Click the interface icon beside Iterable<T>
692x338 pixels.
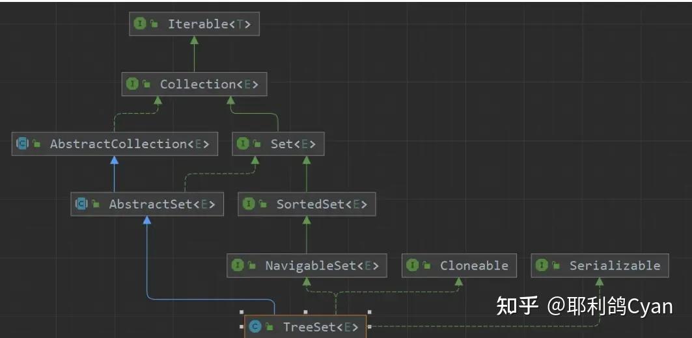pyautogui.click(x=140, y=24)
